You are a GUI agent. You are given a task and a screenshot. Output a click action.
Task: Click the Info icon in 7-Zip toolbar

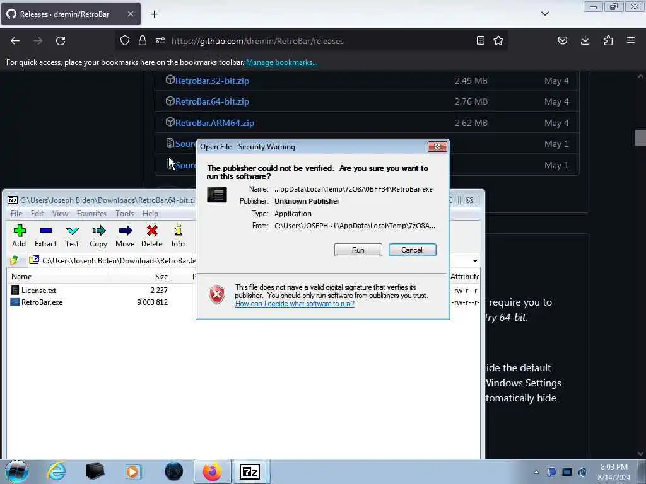(178, 236)
